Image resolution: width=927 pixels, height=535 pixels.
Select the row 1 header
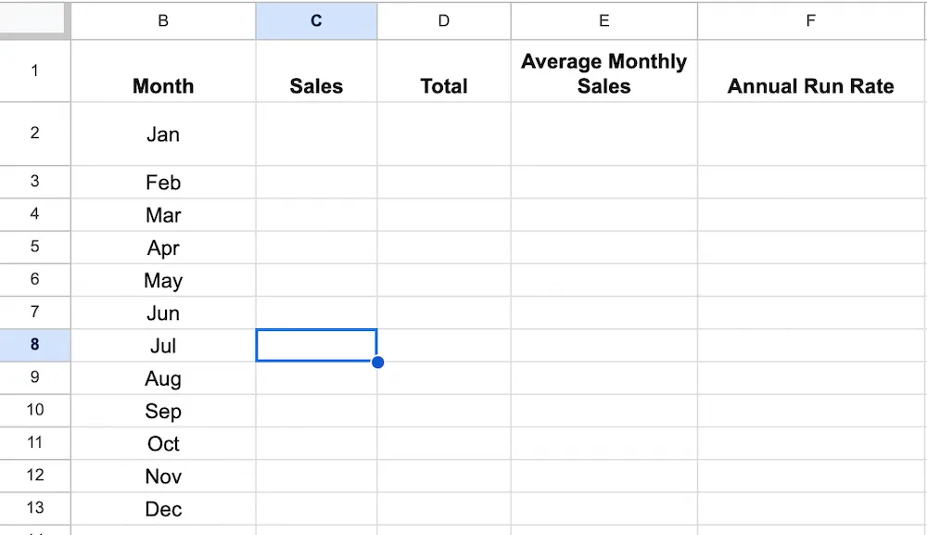point(35,71)
